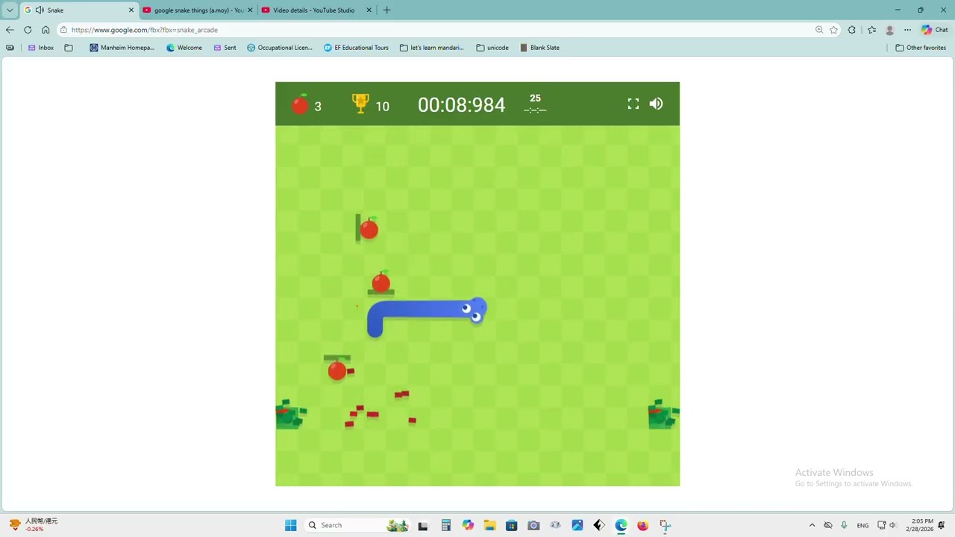Open the Welcome bookmark
This screenshot has height=537, width=955.
[x=184, y=48]
